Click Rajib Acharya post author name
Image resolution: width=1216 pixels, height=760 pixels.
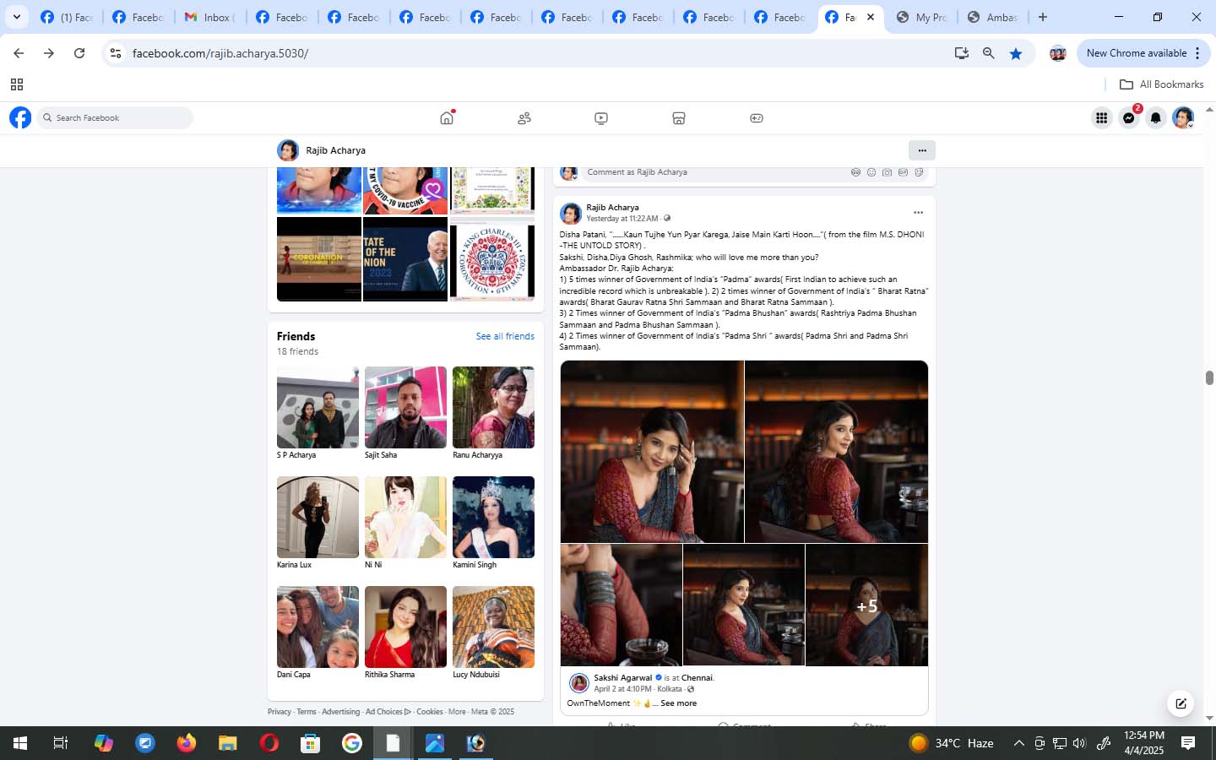point(612,207)
